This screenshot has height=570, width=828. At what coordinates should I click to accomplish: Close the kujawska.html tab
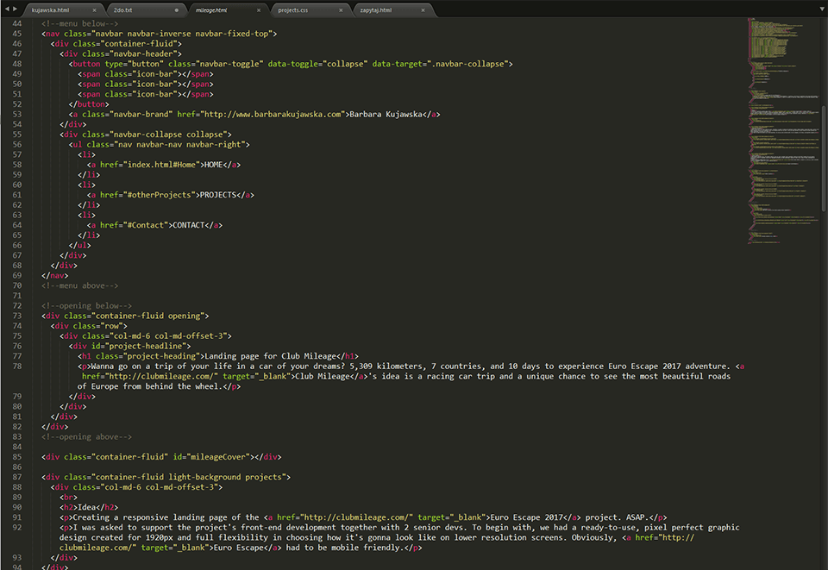tap(94, 10)
